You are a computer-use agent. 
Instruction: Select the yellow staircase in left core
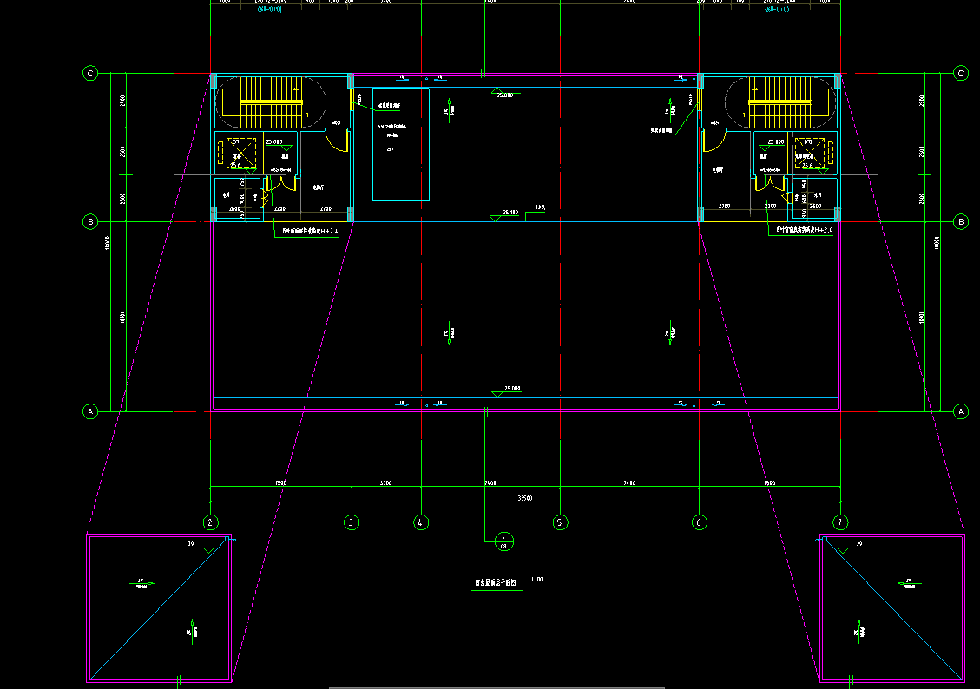271,102
